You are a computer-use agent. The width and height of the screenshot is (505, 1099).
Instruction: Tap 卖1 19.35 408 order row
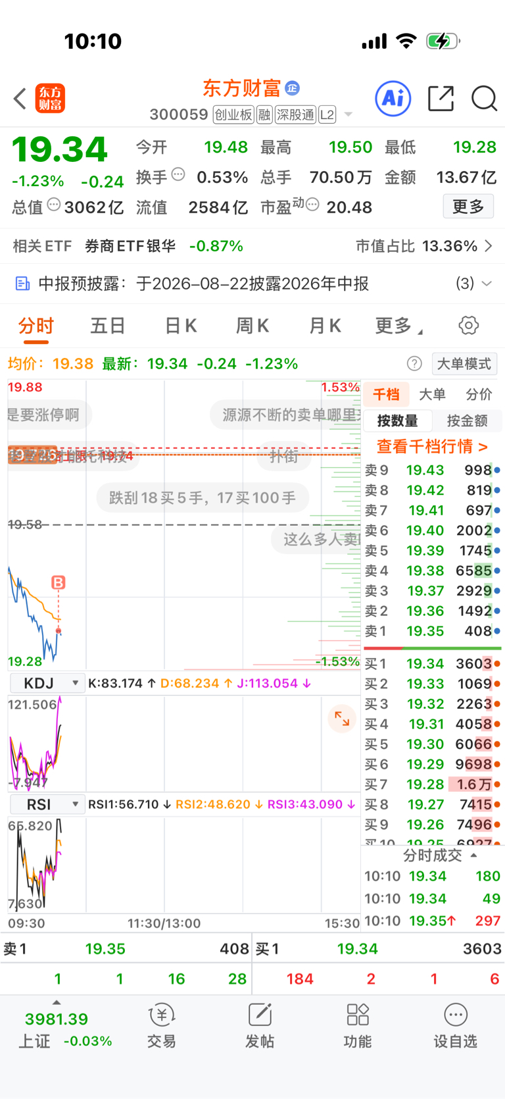coord(433,631)
